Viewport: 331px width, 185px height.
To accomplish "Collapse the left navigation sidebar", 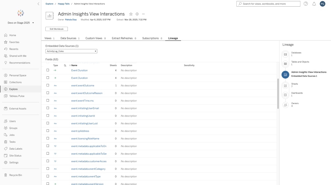I will point(38,4).
